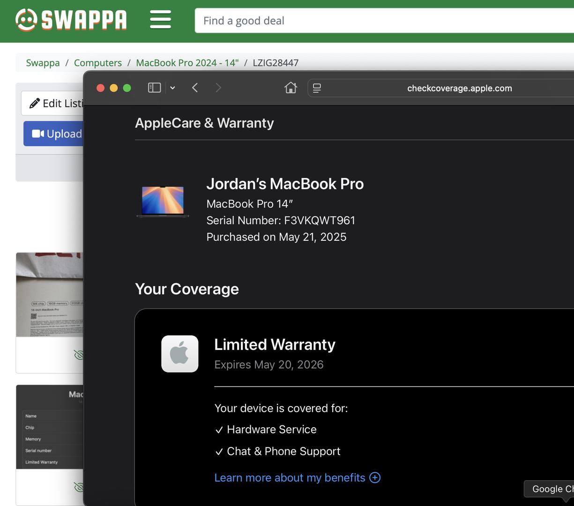Viewport: 574px width, 506px height.
Task: Click the MacBook Pro device image
Action: tap(163, 201)
